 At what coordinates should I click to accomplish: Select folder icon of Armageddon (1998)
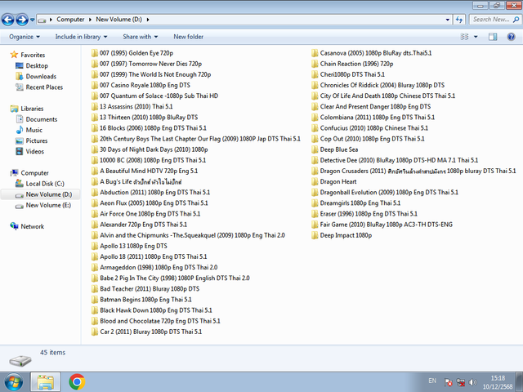95,267
